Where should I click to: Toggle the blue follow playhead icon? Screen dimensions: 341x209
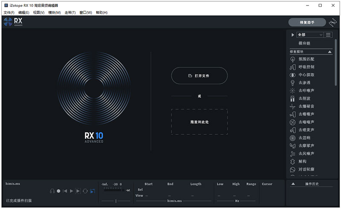tap(92, 191)
